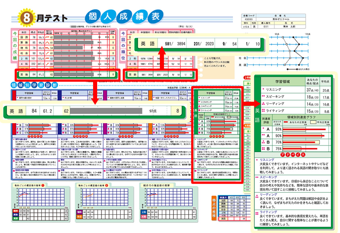Screen dimensions: 340x233
Task: Click the 学習領域 header in the enlarged English panel
Action: pyautogui.click(x=283, y=81)
